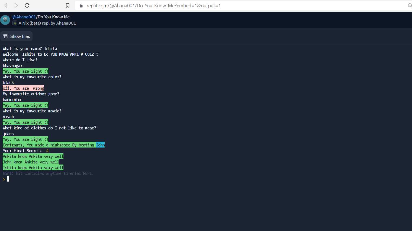The width and height of the screenshot is (412, 231).
Task: Click the Show files sidebar icon
Action: [x=5, y=36]
